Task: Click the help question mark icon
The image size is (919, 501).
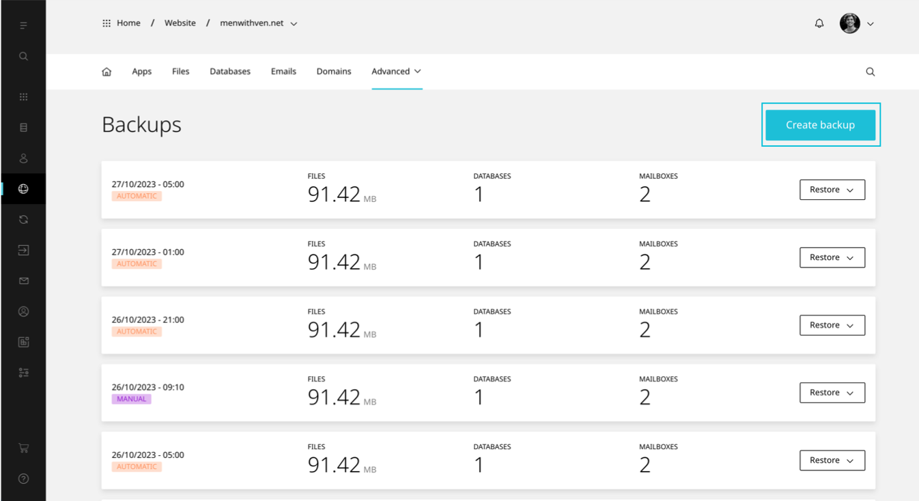Action: click(x=23, y=478)
